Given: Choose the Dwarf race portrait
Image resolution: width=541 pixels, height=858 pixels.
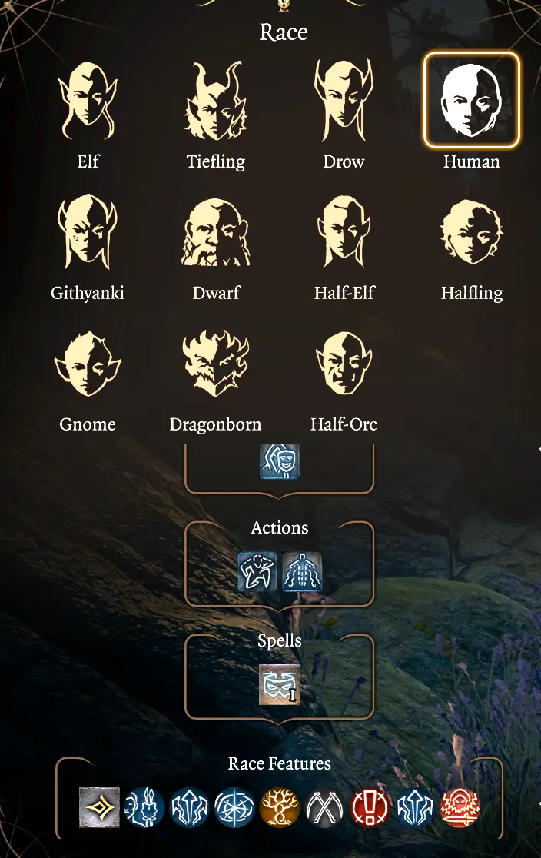Looking at the screenshot, I should point(215,232).
